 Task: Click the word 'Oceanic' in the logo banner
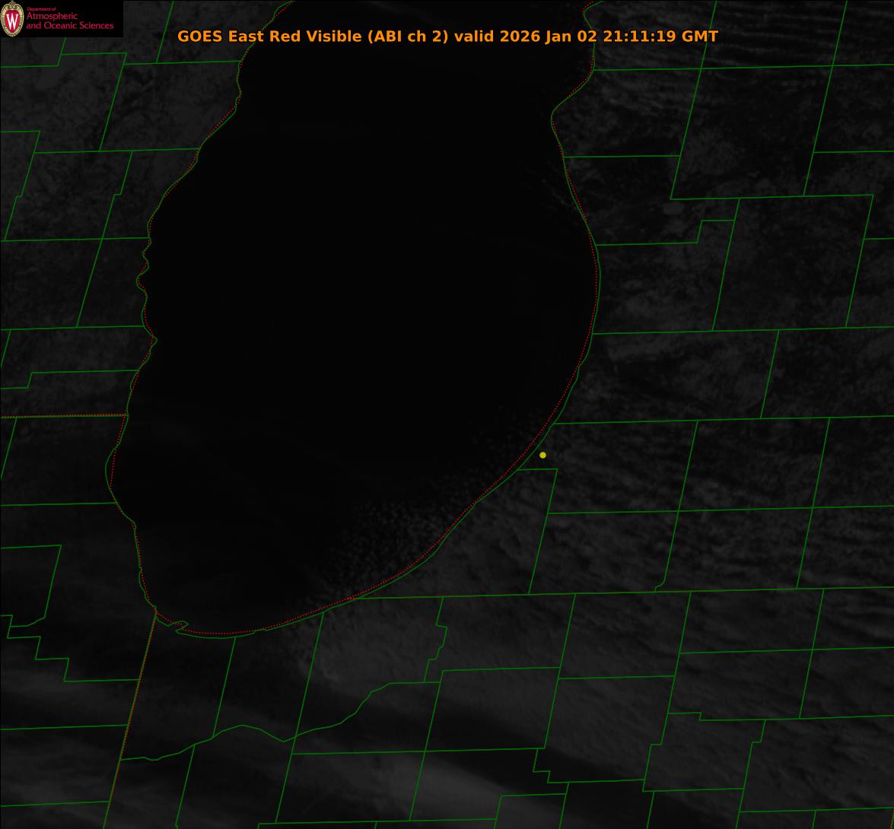(61, 26)
